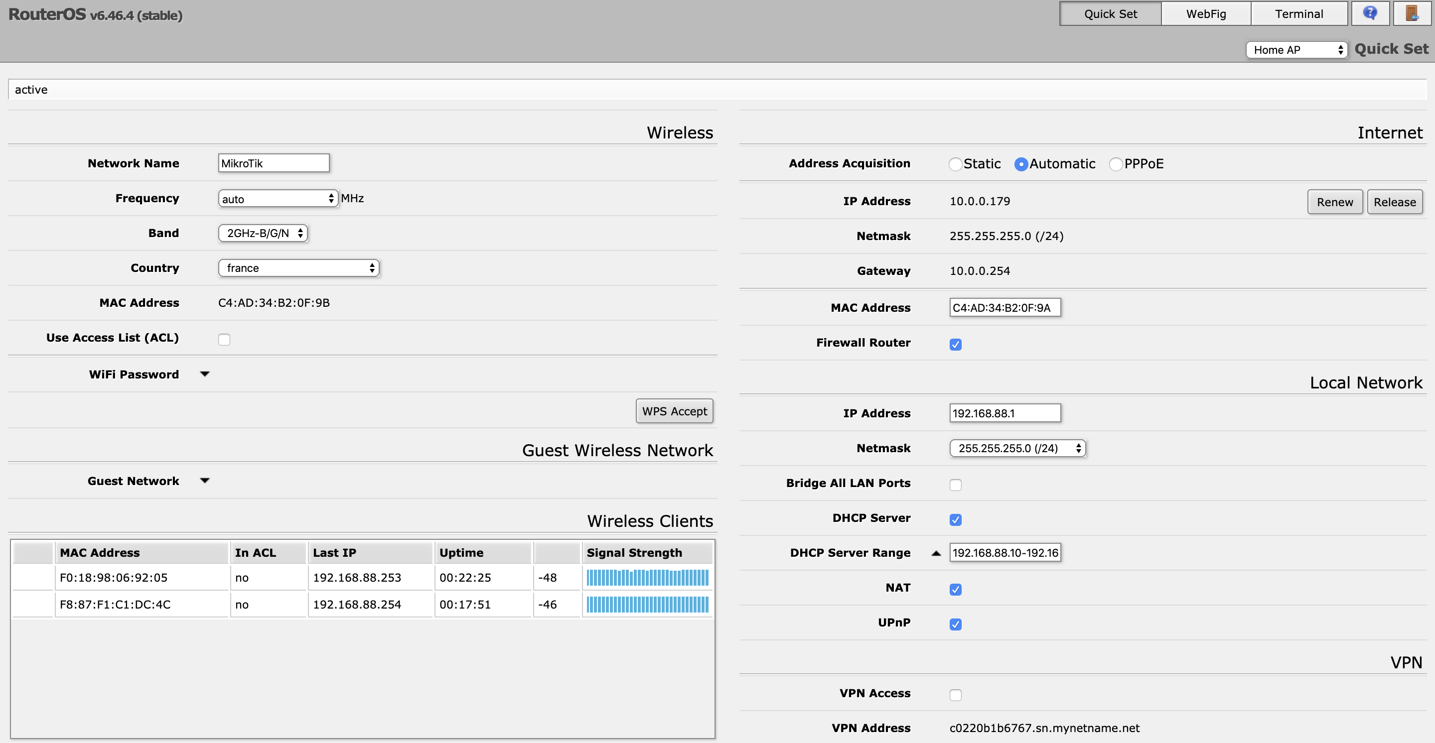The image size is (1435, 743).
Task: Disable the Firewall Router checkbox
Action: coord(955,345)
